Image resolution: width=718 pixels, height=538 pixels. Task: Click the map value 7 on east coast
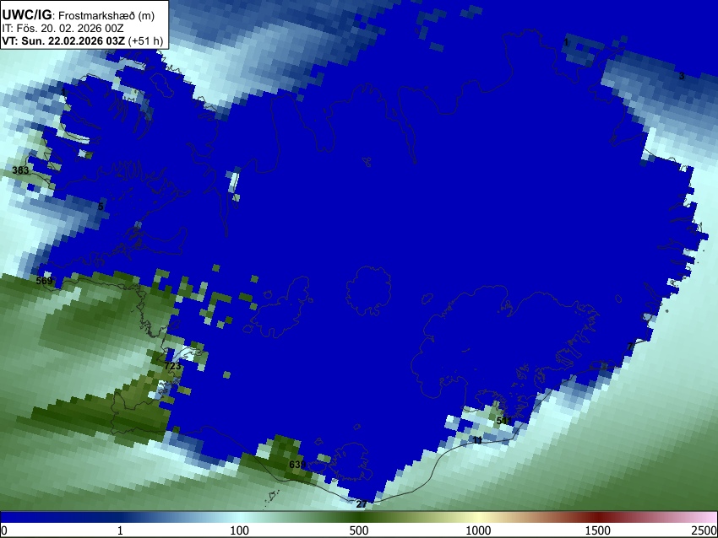[x=630, y=347]
